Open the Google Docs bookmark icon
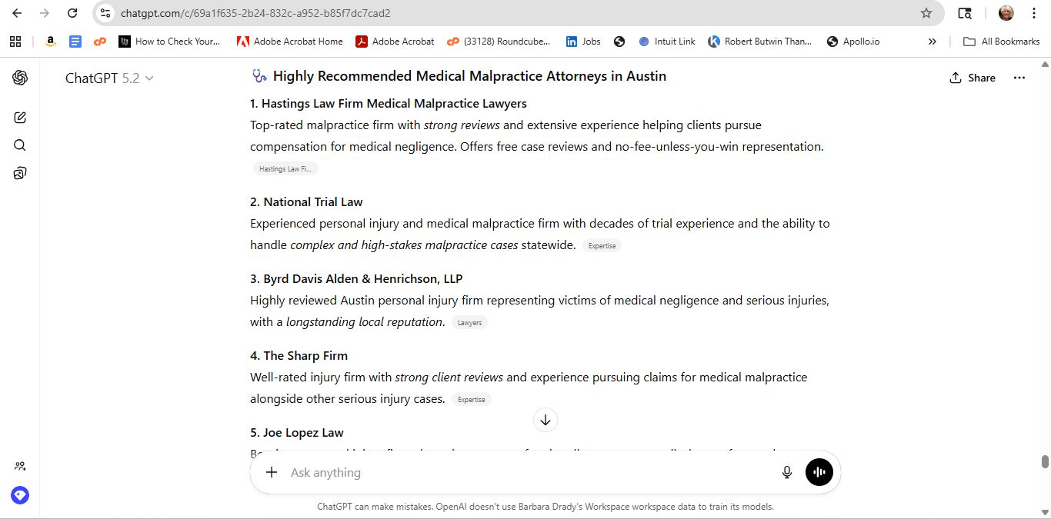This screenshot has width=1051, height=519. 75,42
